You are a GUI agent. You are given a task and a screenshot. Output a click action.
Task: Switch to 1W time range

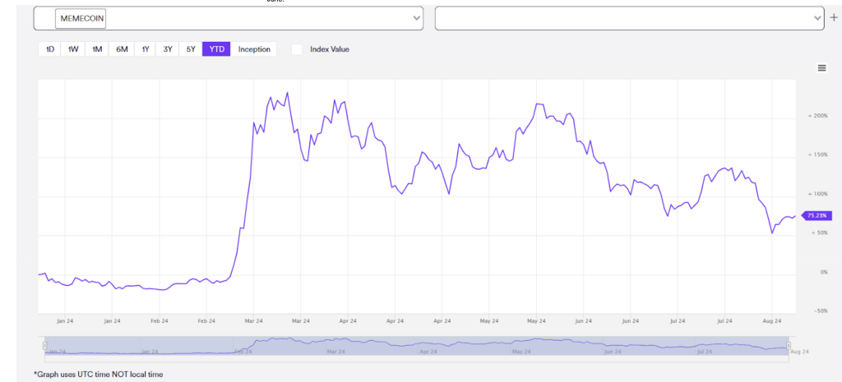click(x=73, y=49)
